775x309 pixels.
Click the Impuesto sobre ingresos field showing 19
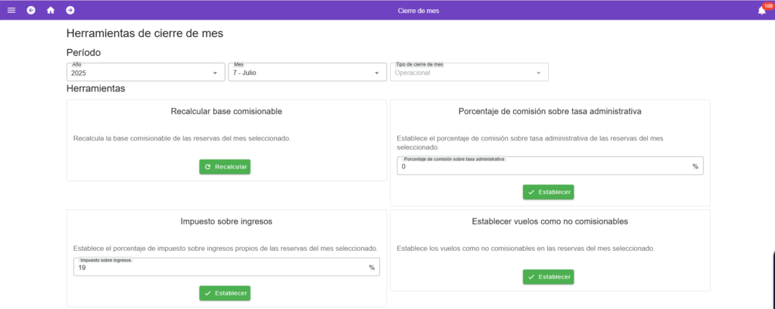click(x=219, y=267)
